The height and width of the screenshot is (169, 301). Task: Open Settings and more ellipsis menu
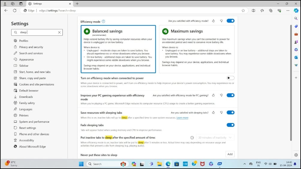(x=288, y=10)
